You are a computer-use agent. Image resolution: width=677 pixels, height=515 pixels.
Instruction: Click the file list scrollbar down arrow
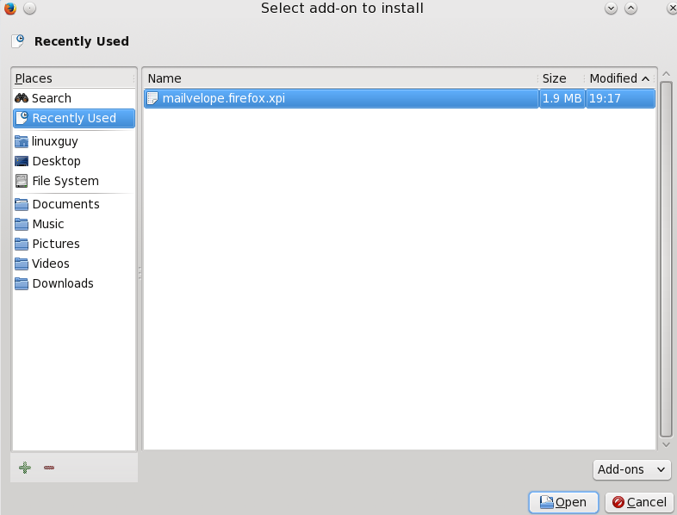[x=666, y=444]
